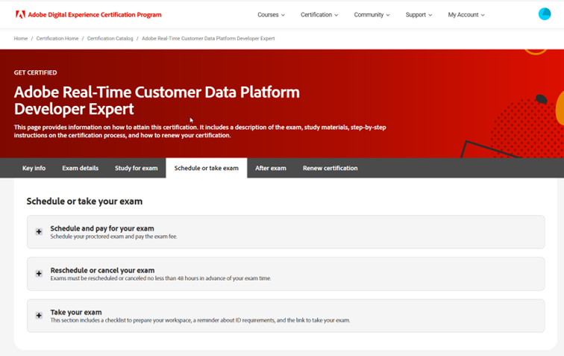
Task: Switch to the Renew certification tab
Action: pyautogui.click(x=330, y=168)
